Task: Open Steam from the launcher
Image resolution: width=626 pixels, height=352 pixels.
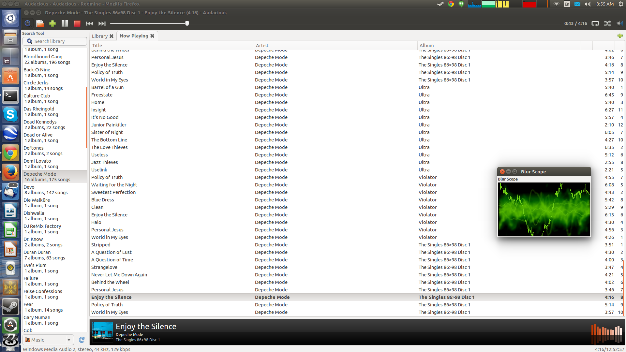Action: coord(10,307)
